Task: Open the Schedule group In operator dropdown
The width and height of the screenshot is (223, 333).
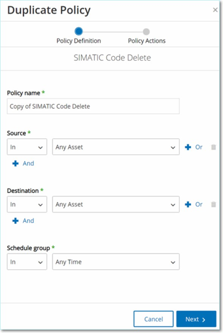Action: click(27, 262)
